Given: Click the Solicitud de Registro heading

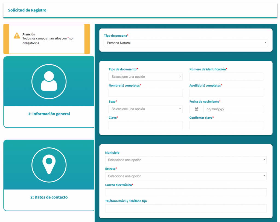Looking at the screenshot, I should click(x=27, y=10).
